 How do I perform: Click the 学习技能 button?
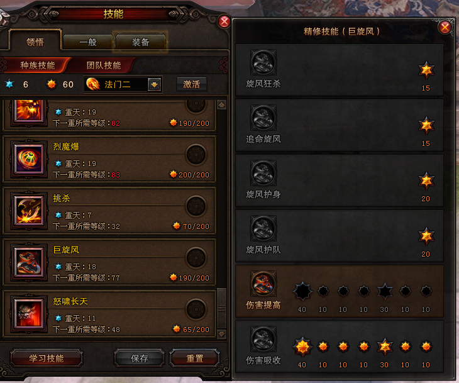[47, 358]
